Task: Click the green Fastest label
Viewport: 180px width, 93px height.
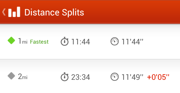Action: point(39,42)
